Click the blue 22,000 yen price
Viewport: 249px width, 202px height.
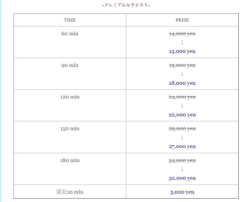182,115
